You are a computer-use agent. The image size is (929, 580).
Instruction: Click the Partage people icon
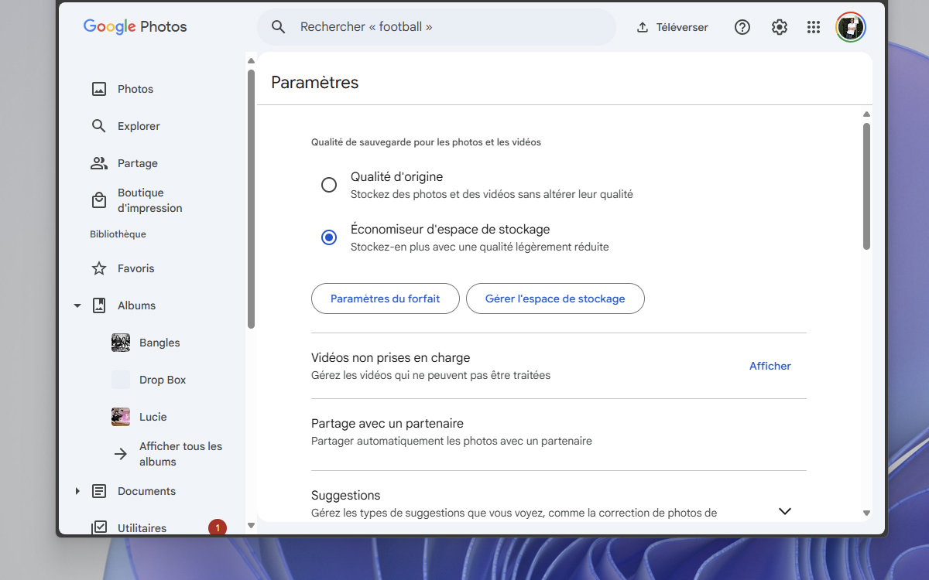coord(99,163)
